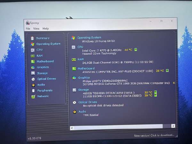Click the 'Philips UHDTV (3840x2160@60Hz)' line
The image size is (192, 144).
105,81
